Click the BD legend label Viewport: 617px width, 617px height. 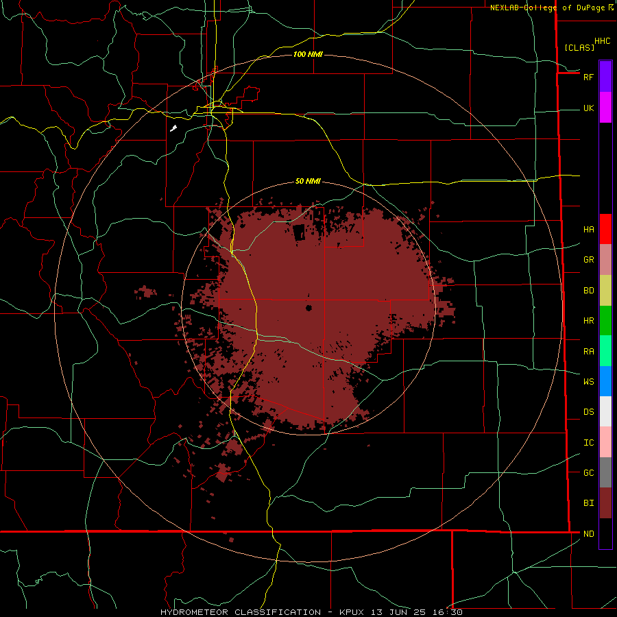(588, 291)
